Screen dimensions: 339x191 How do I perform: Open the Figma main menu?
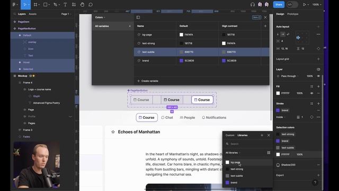coord(15,5)
